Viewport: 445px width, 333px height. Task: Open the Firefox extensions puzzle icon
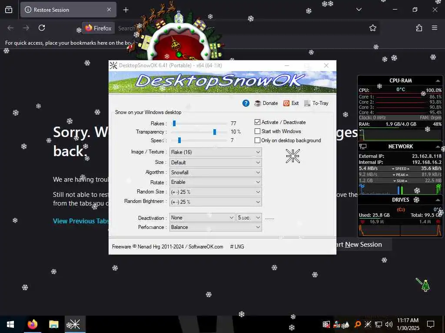(419, 28)
